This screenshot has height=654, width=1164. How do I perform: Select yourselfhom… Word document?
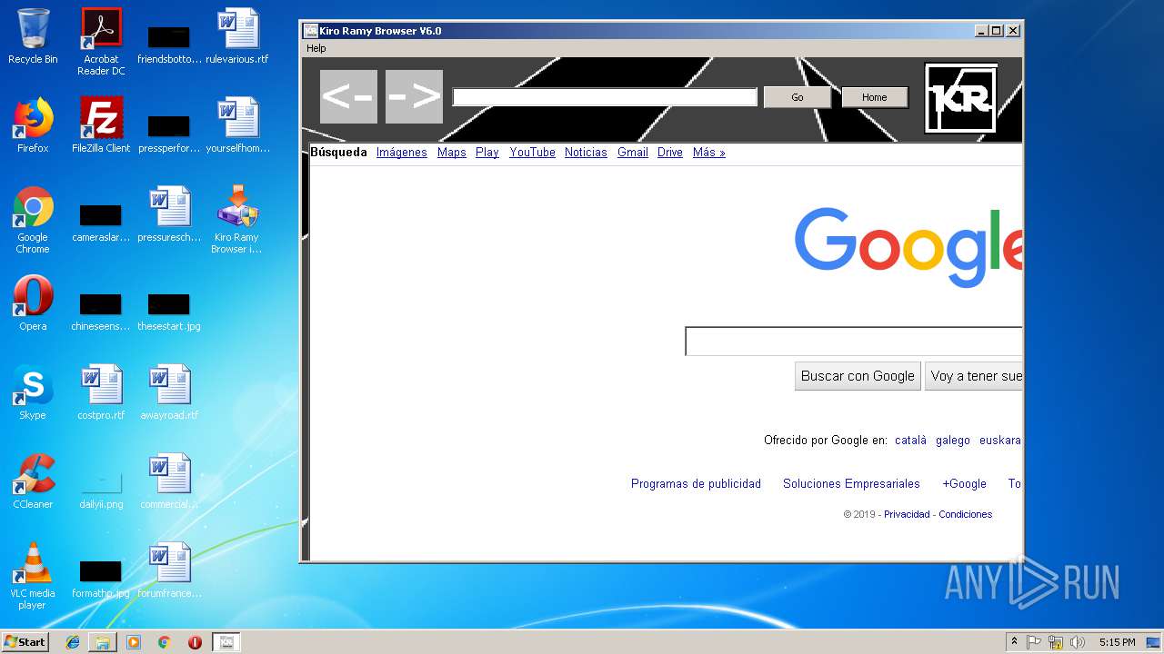click(x=237, y=125)
